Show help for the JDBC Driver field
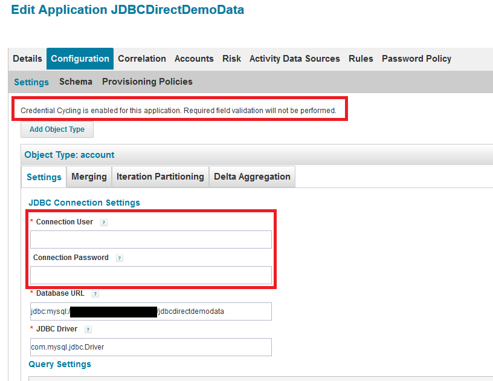Screen dimensions: 493x381 point(88,330)
